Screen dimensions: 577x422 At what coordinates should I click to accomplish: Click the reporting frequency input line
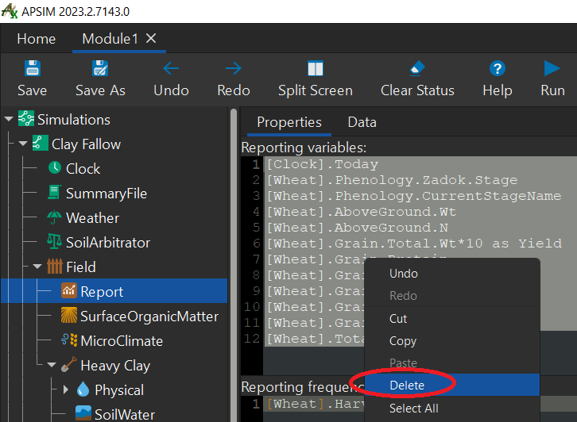(313, 404)
